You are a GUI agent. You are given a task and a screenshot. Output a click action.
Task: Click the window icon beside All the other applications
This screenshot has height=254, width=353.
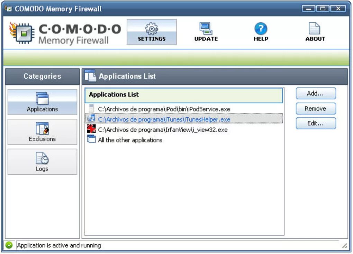91,139
